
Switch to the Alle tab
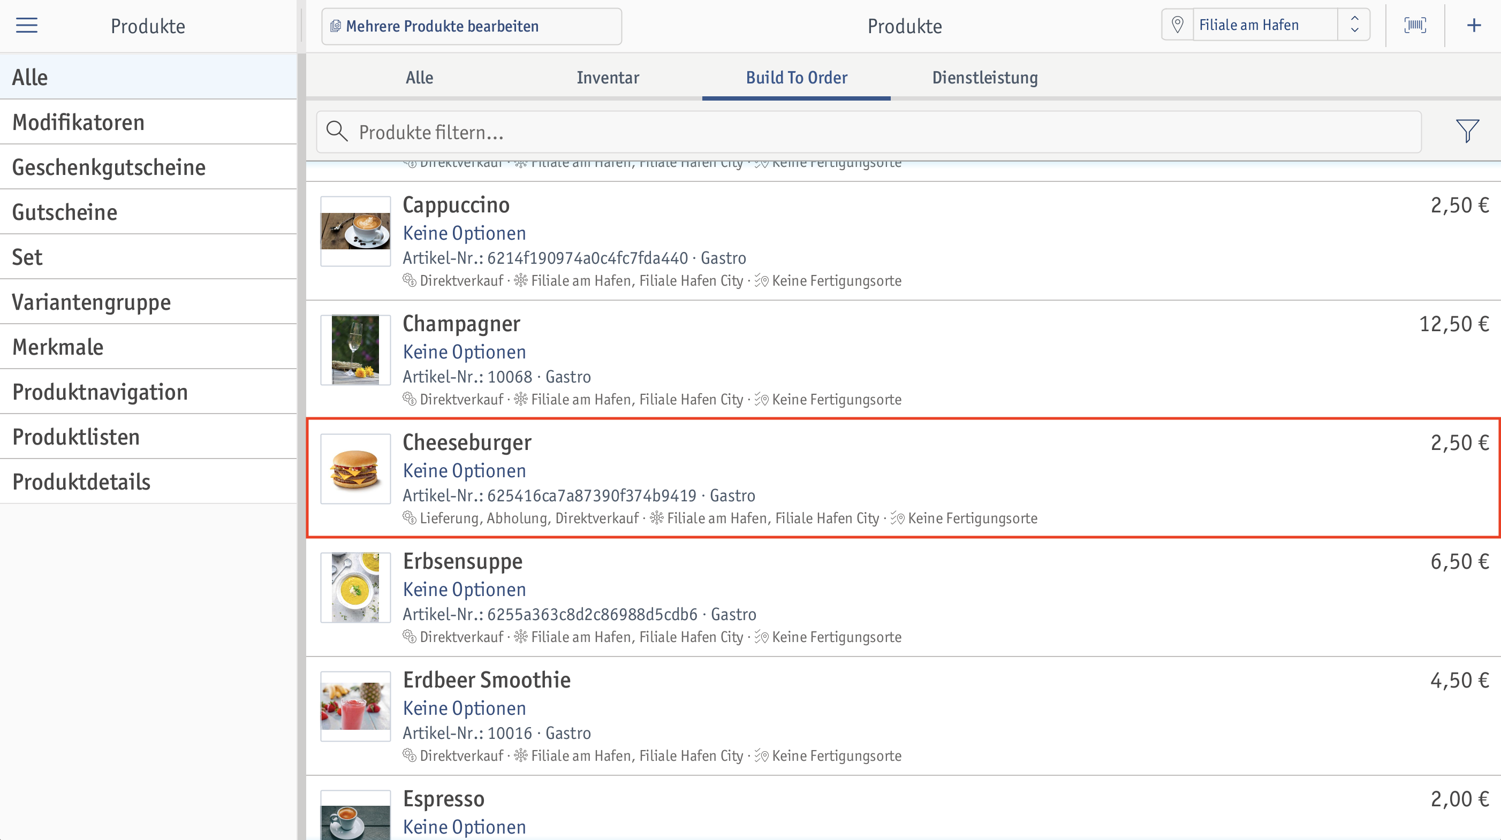(x=419, y=78)
